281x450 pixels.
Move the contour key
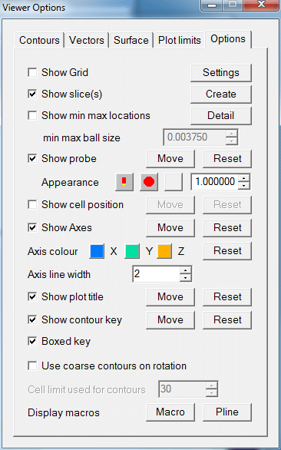pos(170,319)
